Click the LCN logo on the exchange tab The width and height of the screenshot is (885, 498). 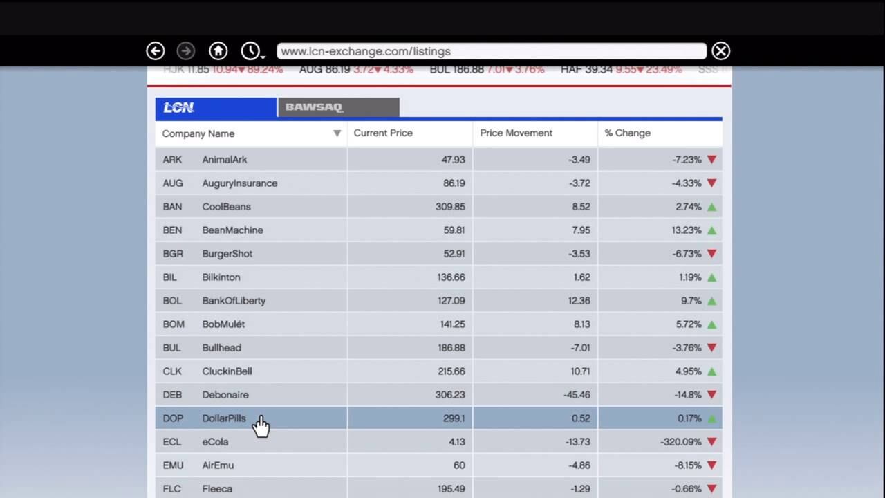pyautogui.click(x=178, y=107)
